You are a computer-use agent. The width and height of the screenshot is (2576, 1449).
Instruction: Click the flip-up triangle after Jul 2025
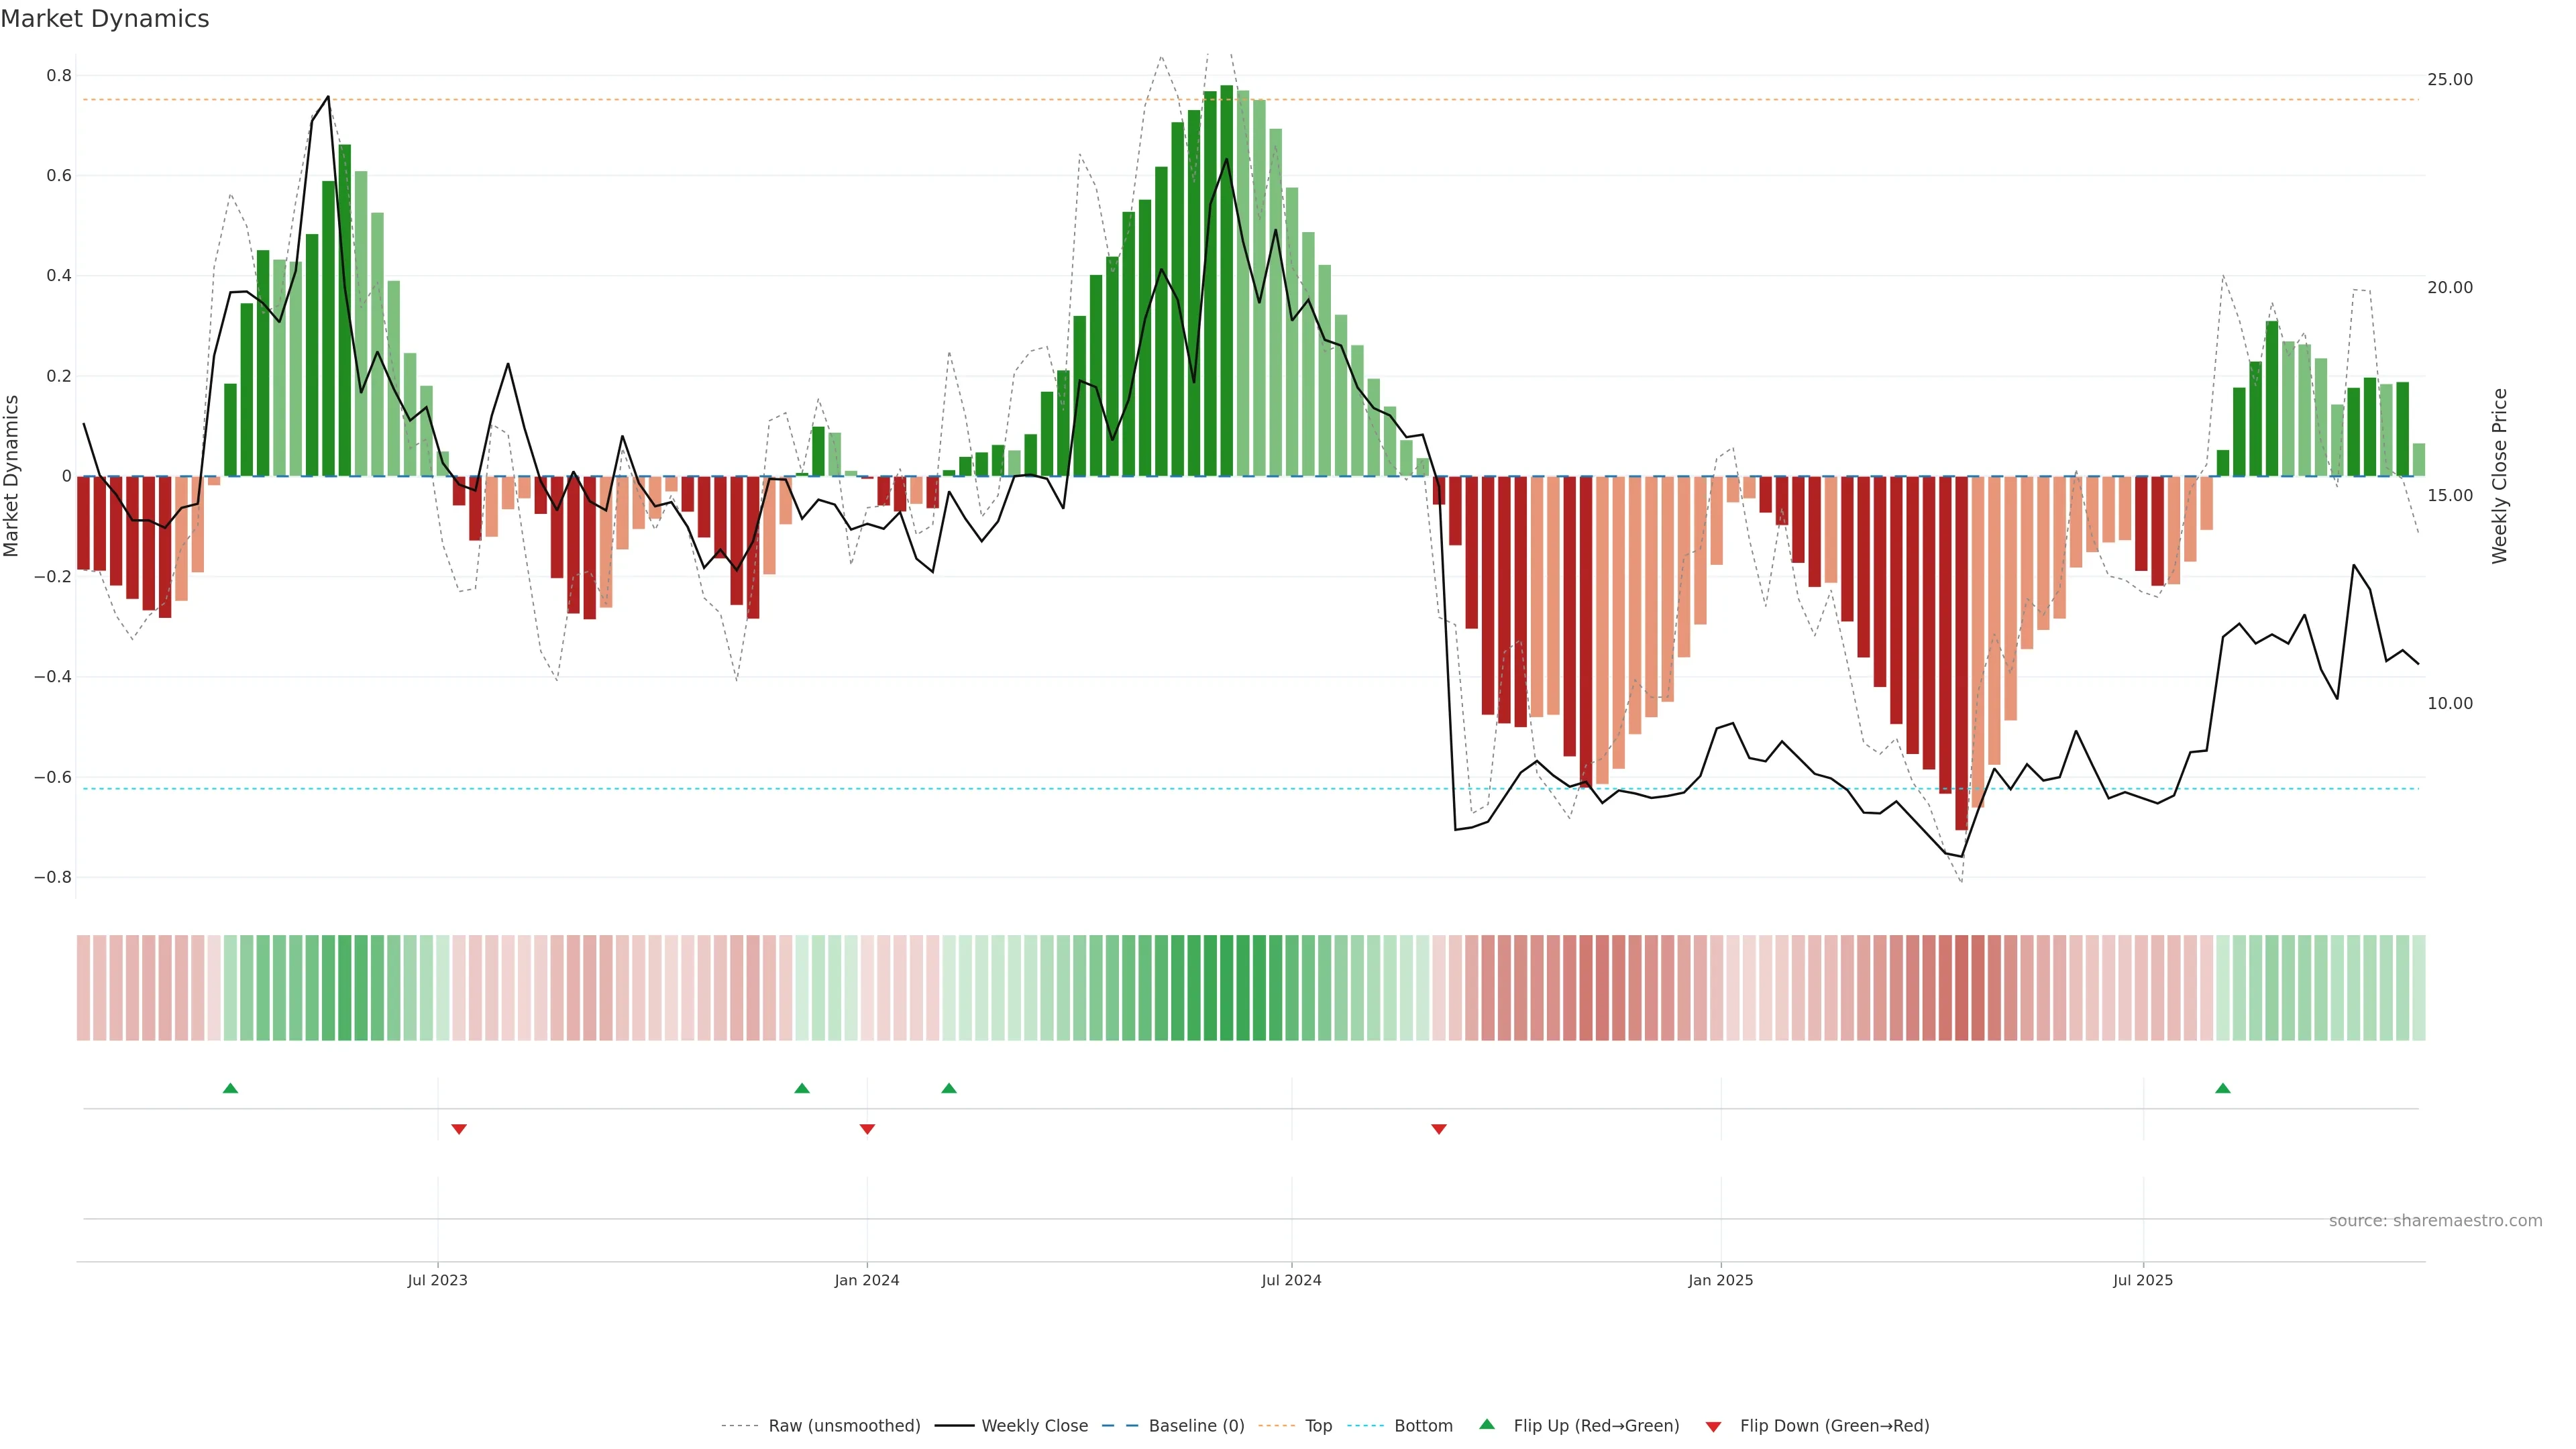[2222, 1088]
